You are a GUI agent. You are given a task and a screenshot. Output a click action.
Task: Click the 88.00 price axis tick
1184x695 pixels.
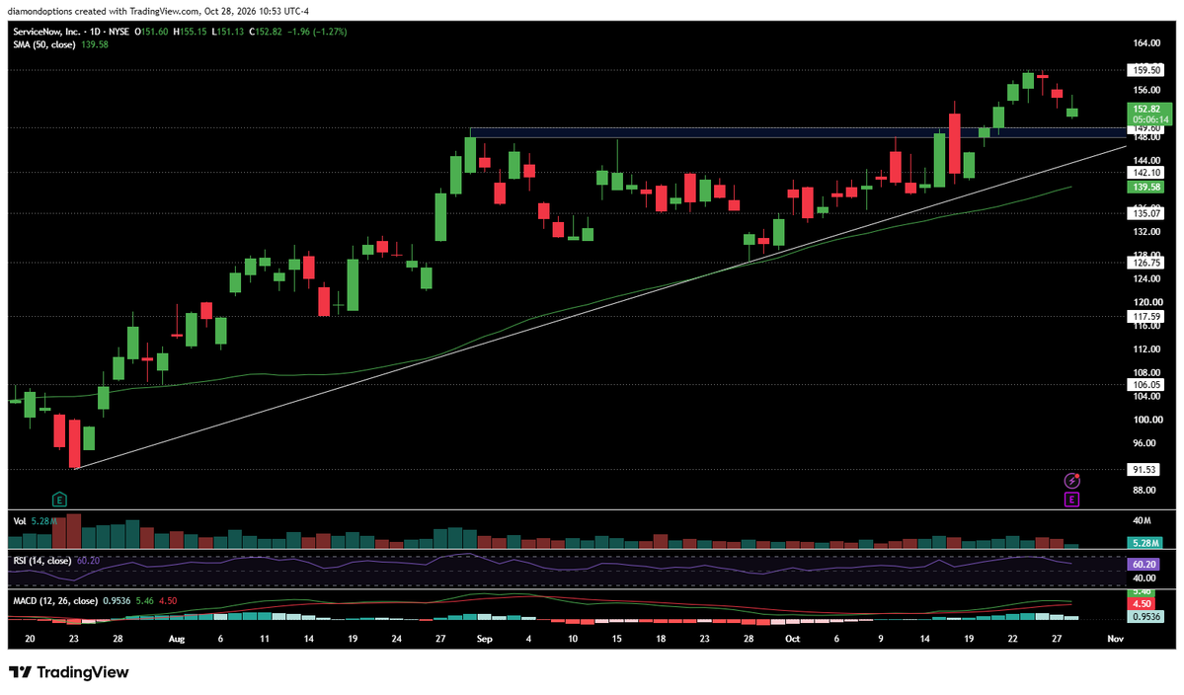click(x=1144, y=491)
